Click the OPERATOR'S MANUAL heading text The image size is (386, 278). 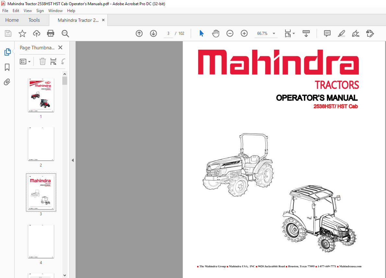pos(317,98)
